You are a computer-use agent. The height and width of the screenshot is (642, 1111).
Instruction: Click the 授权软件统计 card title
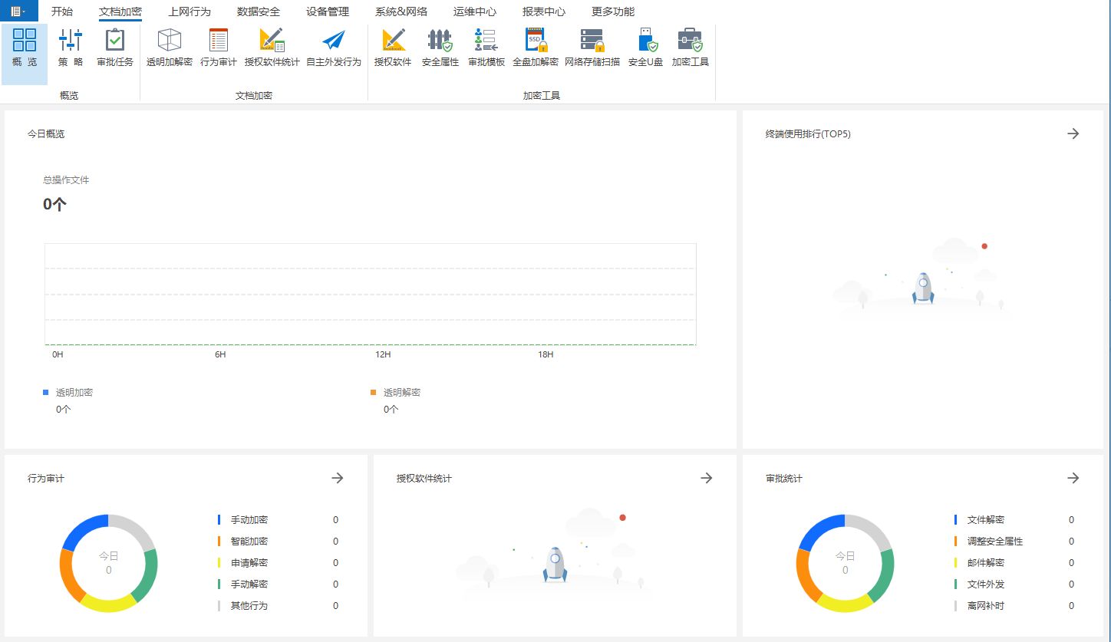tap(424, 479)
